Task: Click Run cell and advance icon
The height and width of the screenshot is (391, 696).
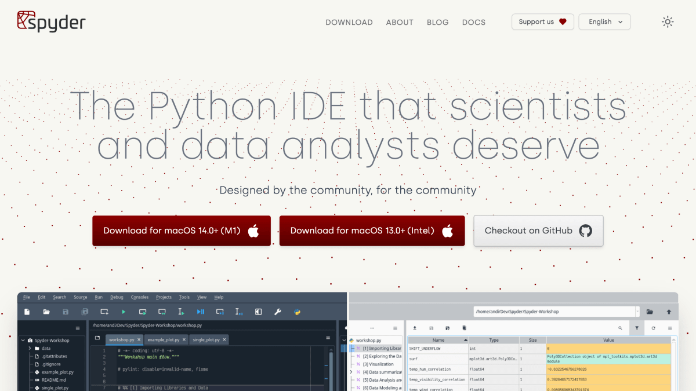Action: [x=162, y=312]
